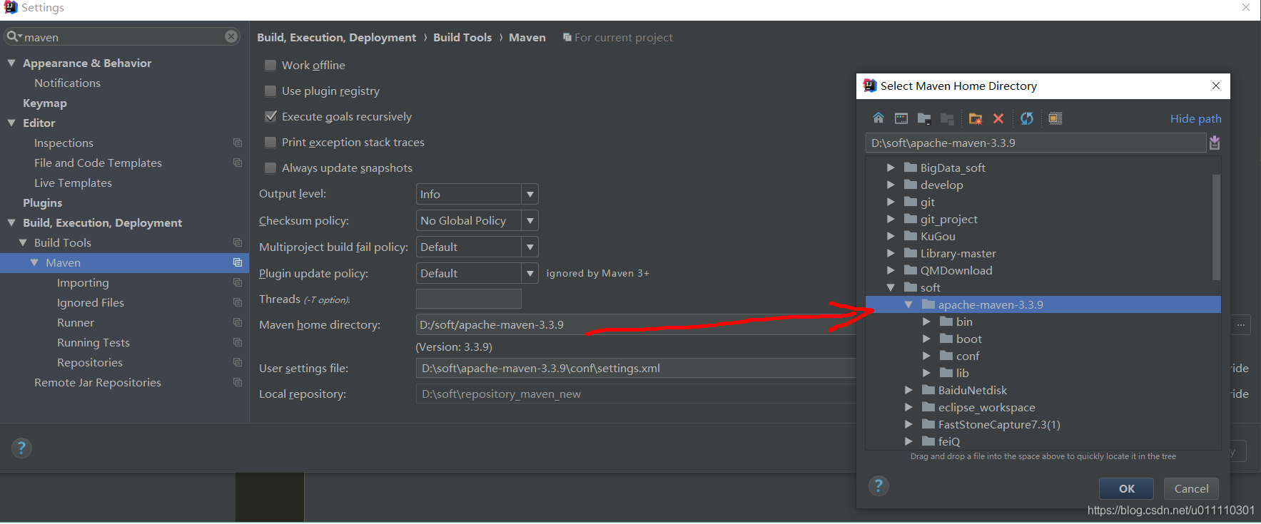This screenshot has width=1261, height=524.
Task: Enable Work offline checkbox
Action: (270, 65)
